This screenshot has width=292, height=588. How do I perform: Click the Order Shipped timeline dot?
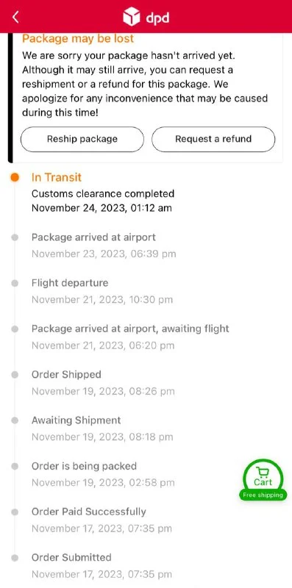click(15, 375)
